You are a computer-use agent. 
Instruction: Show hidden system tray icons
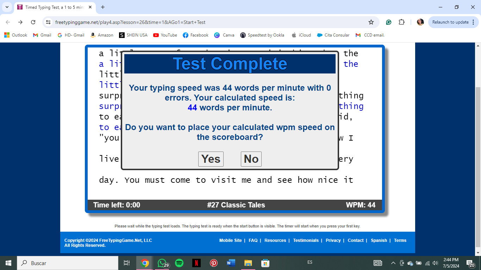pyautogui.click(x=393, y=263)
